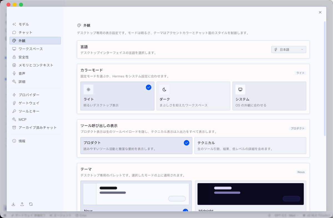Open the チャット settings section
The width and height of the screenshot is (333, 218).
click(35, 32)
